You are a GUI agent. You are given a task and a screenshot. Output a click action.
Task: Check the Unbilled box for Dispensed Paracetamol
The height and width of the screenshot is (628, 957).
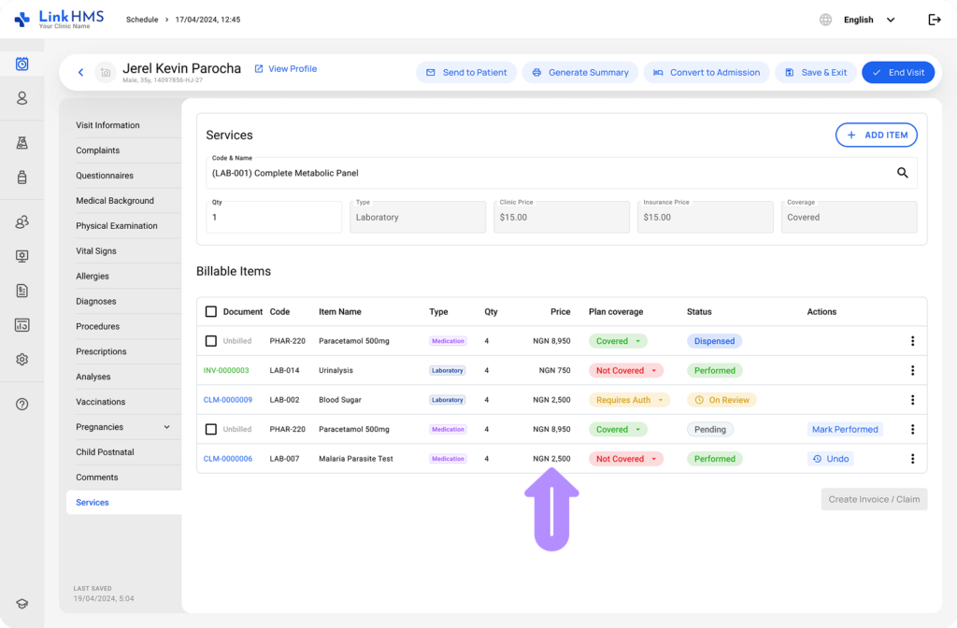click(x=211, y=341)
